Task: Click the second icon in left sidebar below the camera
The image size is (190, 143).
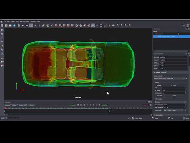Action: pos(2,34)
